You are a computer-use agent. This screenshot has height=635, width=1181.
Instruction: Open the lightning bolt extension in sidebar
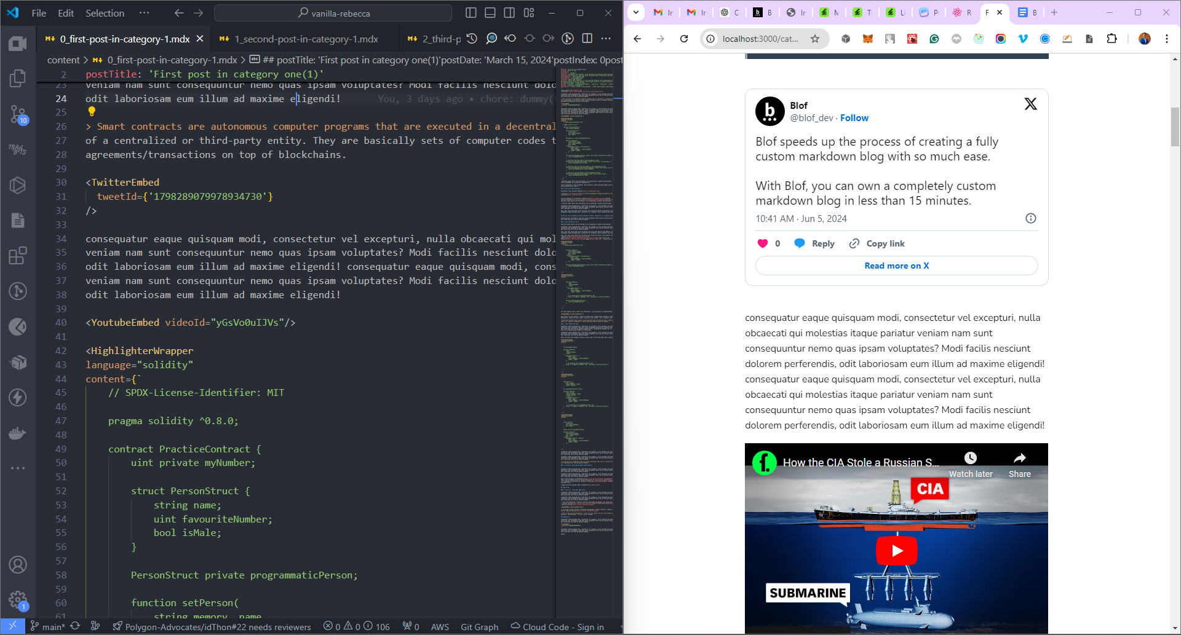point(18,397)
